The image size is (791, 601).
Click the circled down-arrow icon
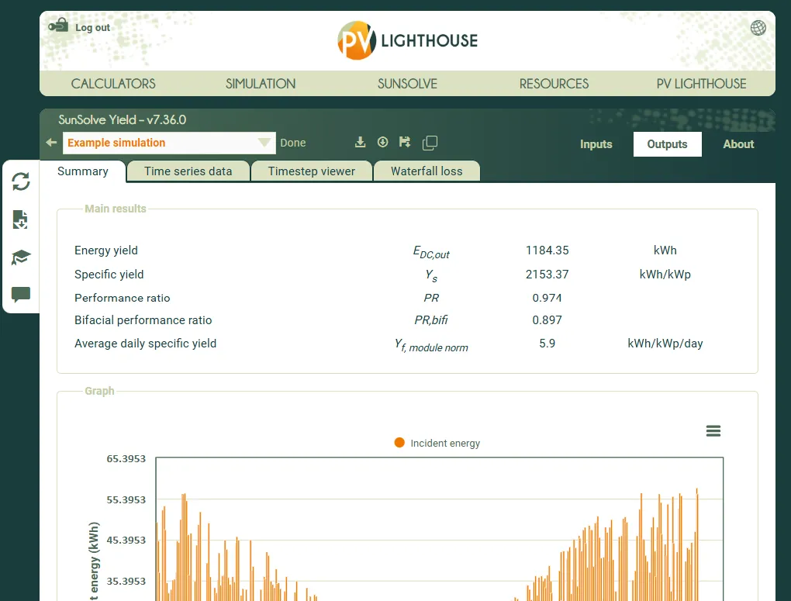[382, 142]
